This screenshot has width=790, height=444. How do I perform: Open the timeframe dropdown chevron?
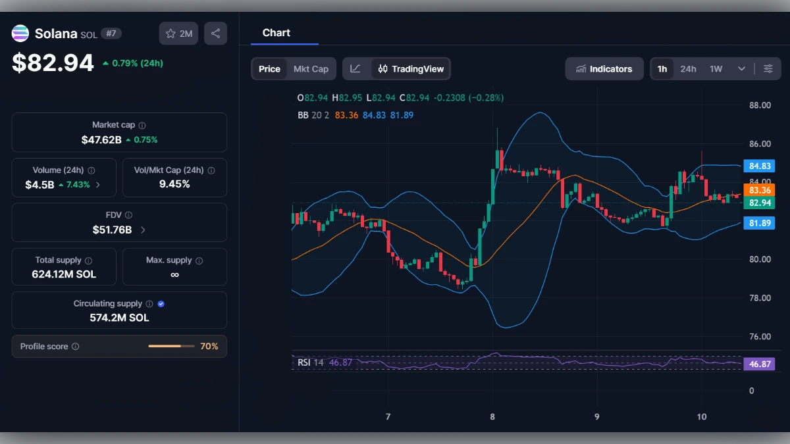[x=740, y=68]
